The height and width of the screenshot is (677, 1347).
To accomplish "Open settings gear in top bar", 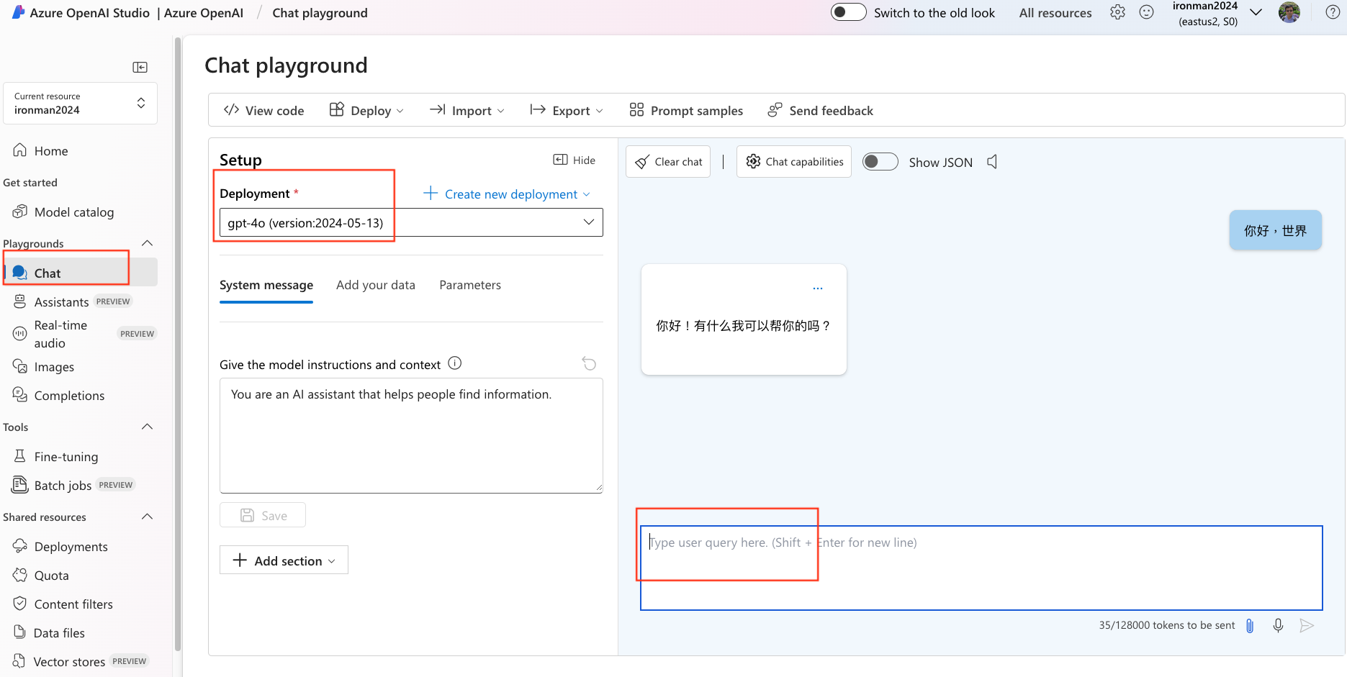I will tap(1117, 12).
